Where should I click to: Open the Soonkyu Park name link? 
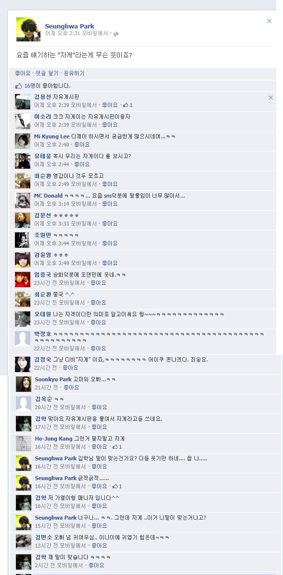[53, 379]
